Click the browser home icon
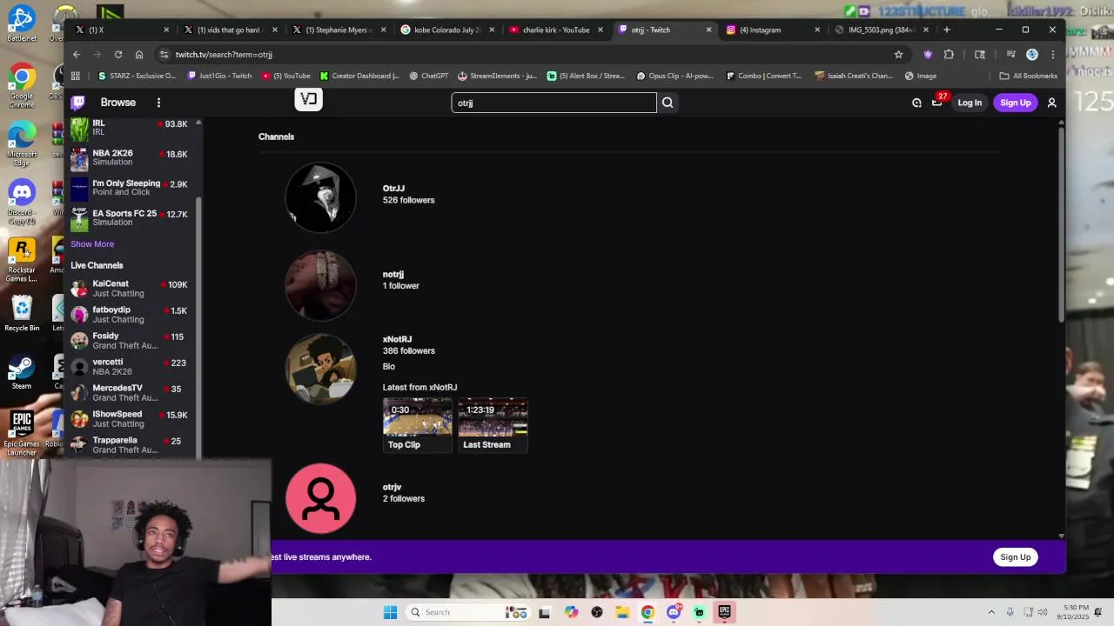The width and height of the screenshot is (1114, 626). click(139, 54)
